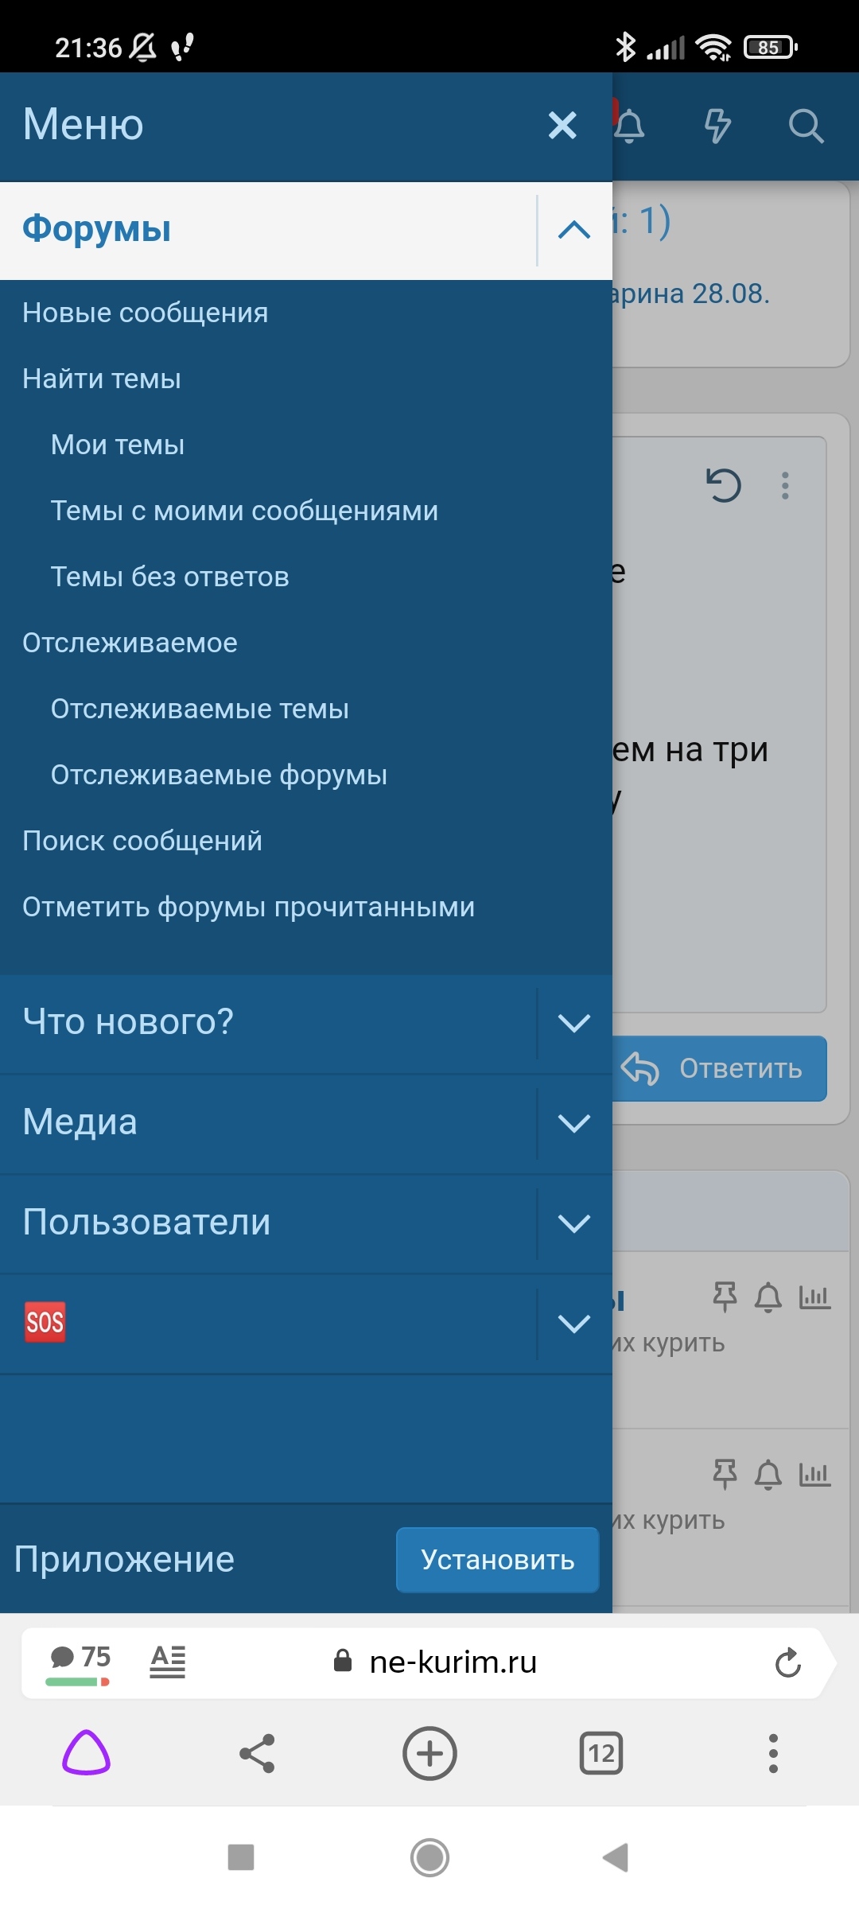Click the Установить app button
859x1909 pixels.
pyautogui.click(x=497, y=1560)
